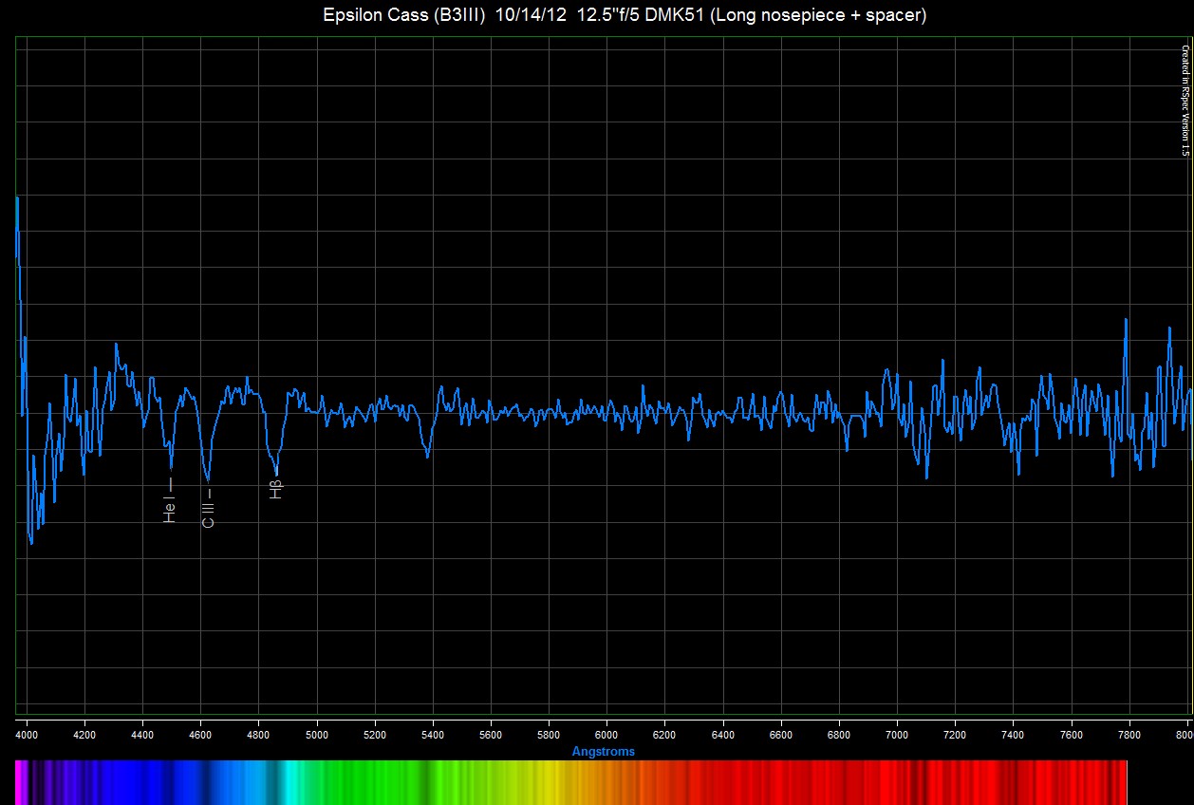The image size is (1194, 805).
Task: Click the 7600 axis tick label
Action: point(1072,735)
